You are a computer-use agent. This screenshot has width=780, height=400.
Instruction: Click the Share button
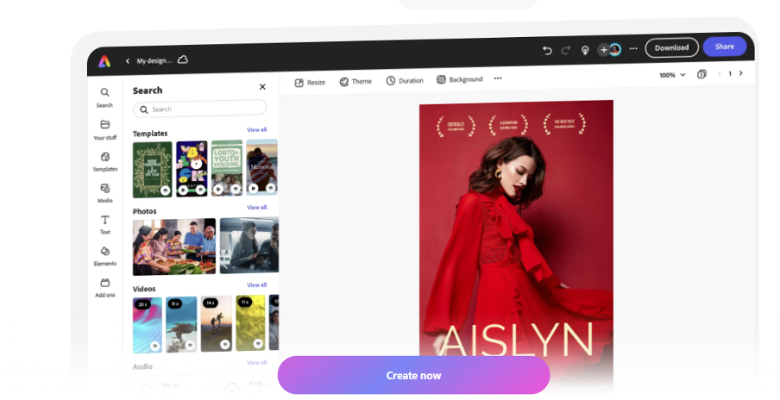pyautogui.click(x=725, y=47)
